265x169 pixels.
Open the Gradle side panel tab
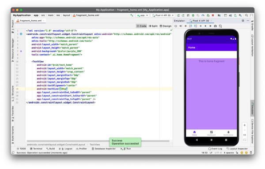[252, 25]
